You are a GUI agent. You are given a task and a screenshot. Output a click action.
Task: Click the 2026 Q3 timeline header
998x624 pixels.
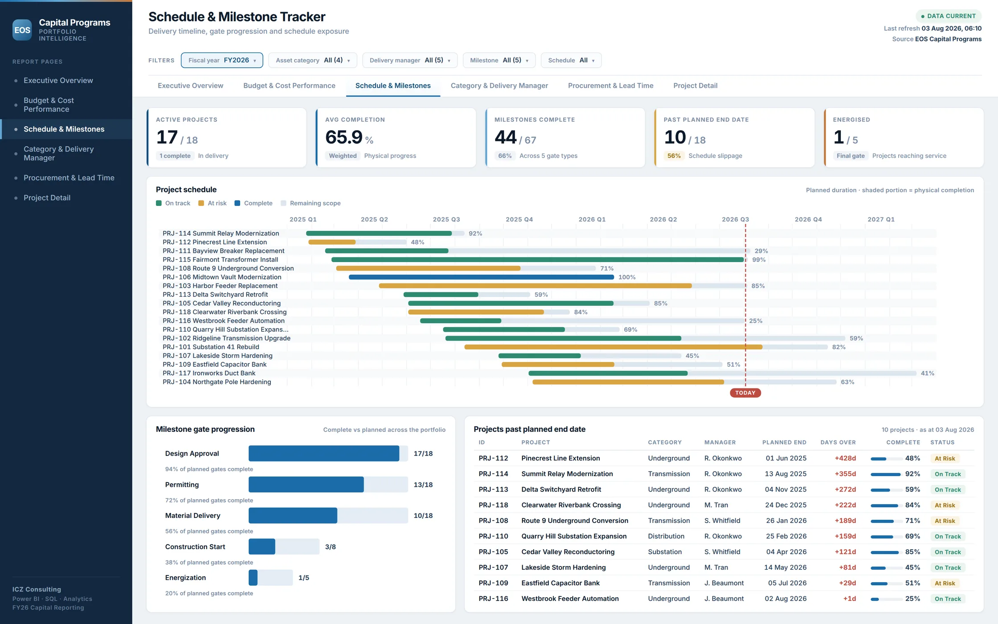pyautogui.click(x=735, y=219)
